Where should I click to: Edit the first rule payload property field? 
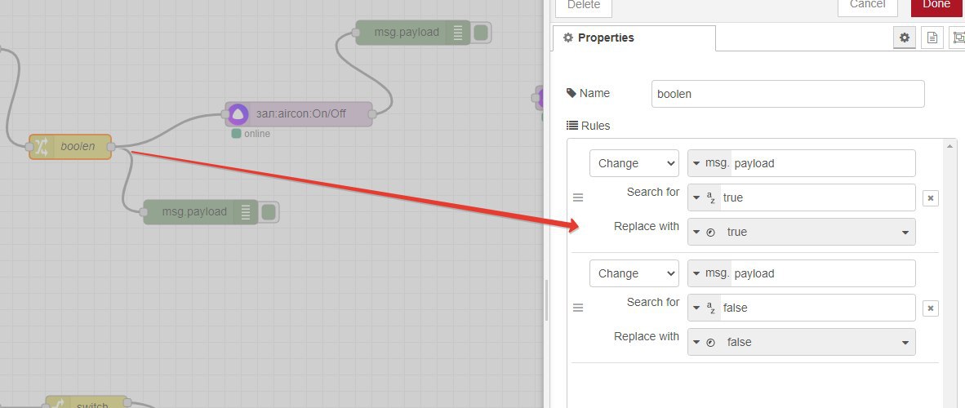click(823, 163)
